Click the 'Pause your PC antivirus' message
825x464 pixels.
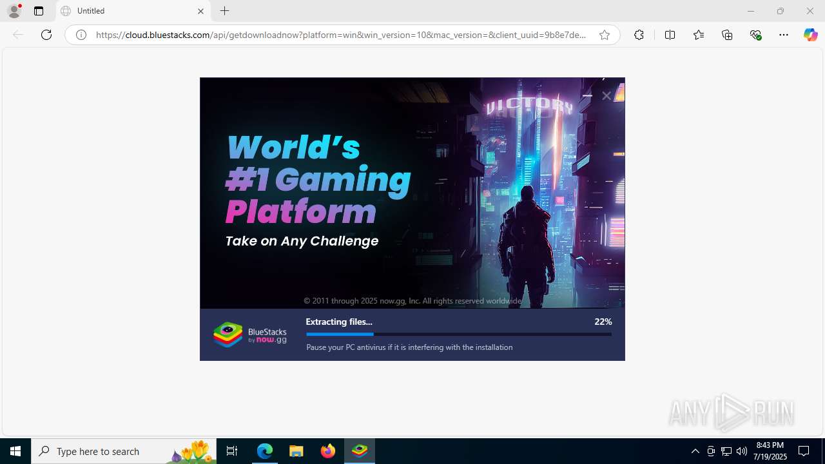click(x=409, y=347)
